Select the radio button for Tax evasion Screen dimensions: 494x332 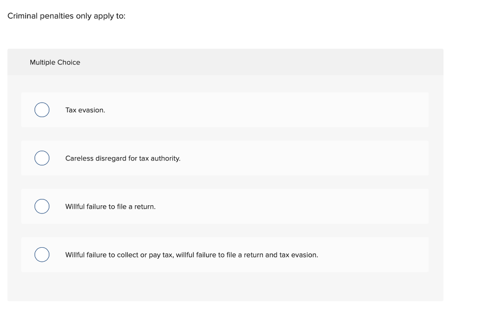[41, 110]
